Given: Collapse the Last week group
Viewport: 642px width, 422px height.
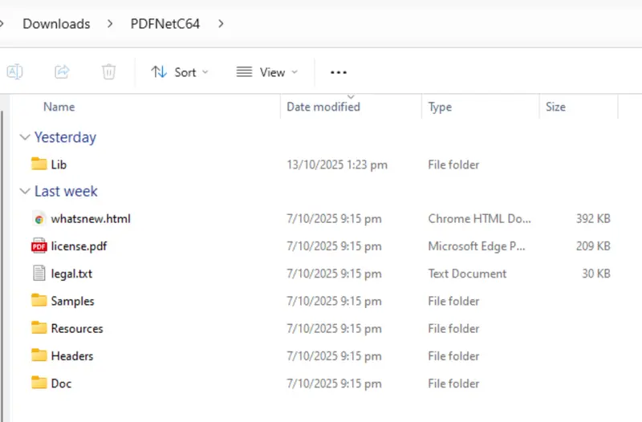Looking at the screenshot, I should click(x=25, y=191).
